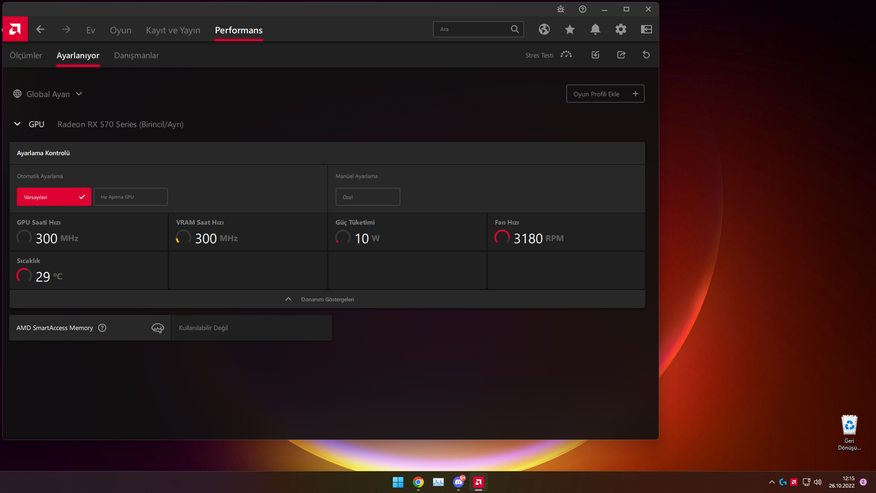The width and height of the screenshot is (876, 493).
Task: Click the bug report icon
Action: coord(561,9)
